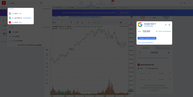Viewport: 193px width, 97px height.
Task: Click the indicators icon in chart toolbar
Action: 82,22
